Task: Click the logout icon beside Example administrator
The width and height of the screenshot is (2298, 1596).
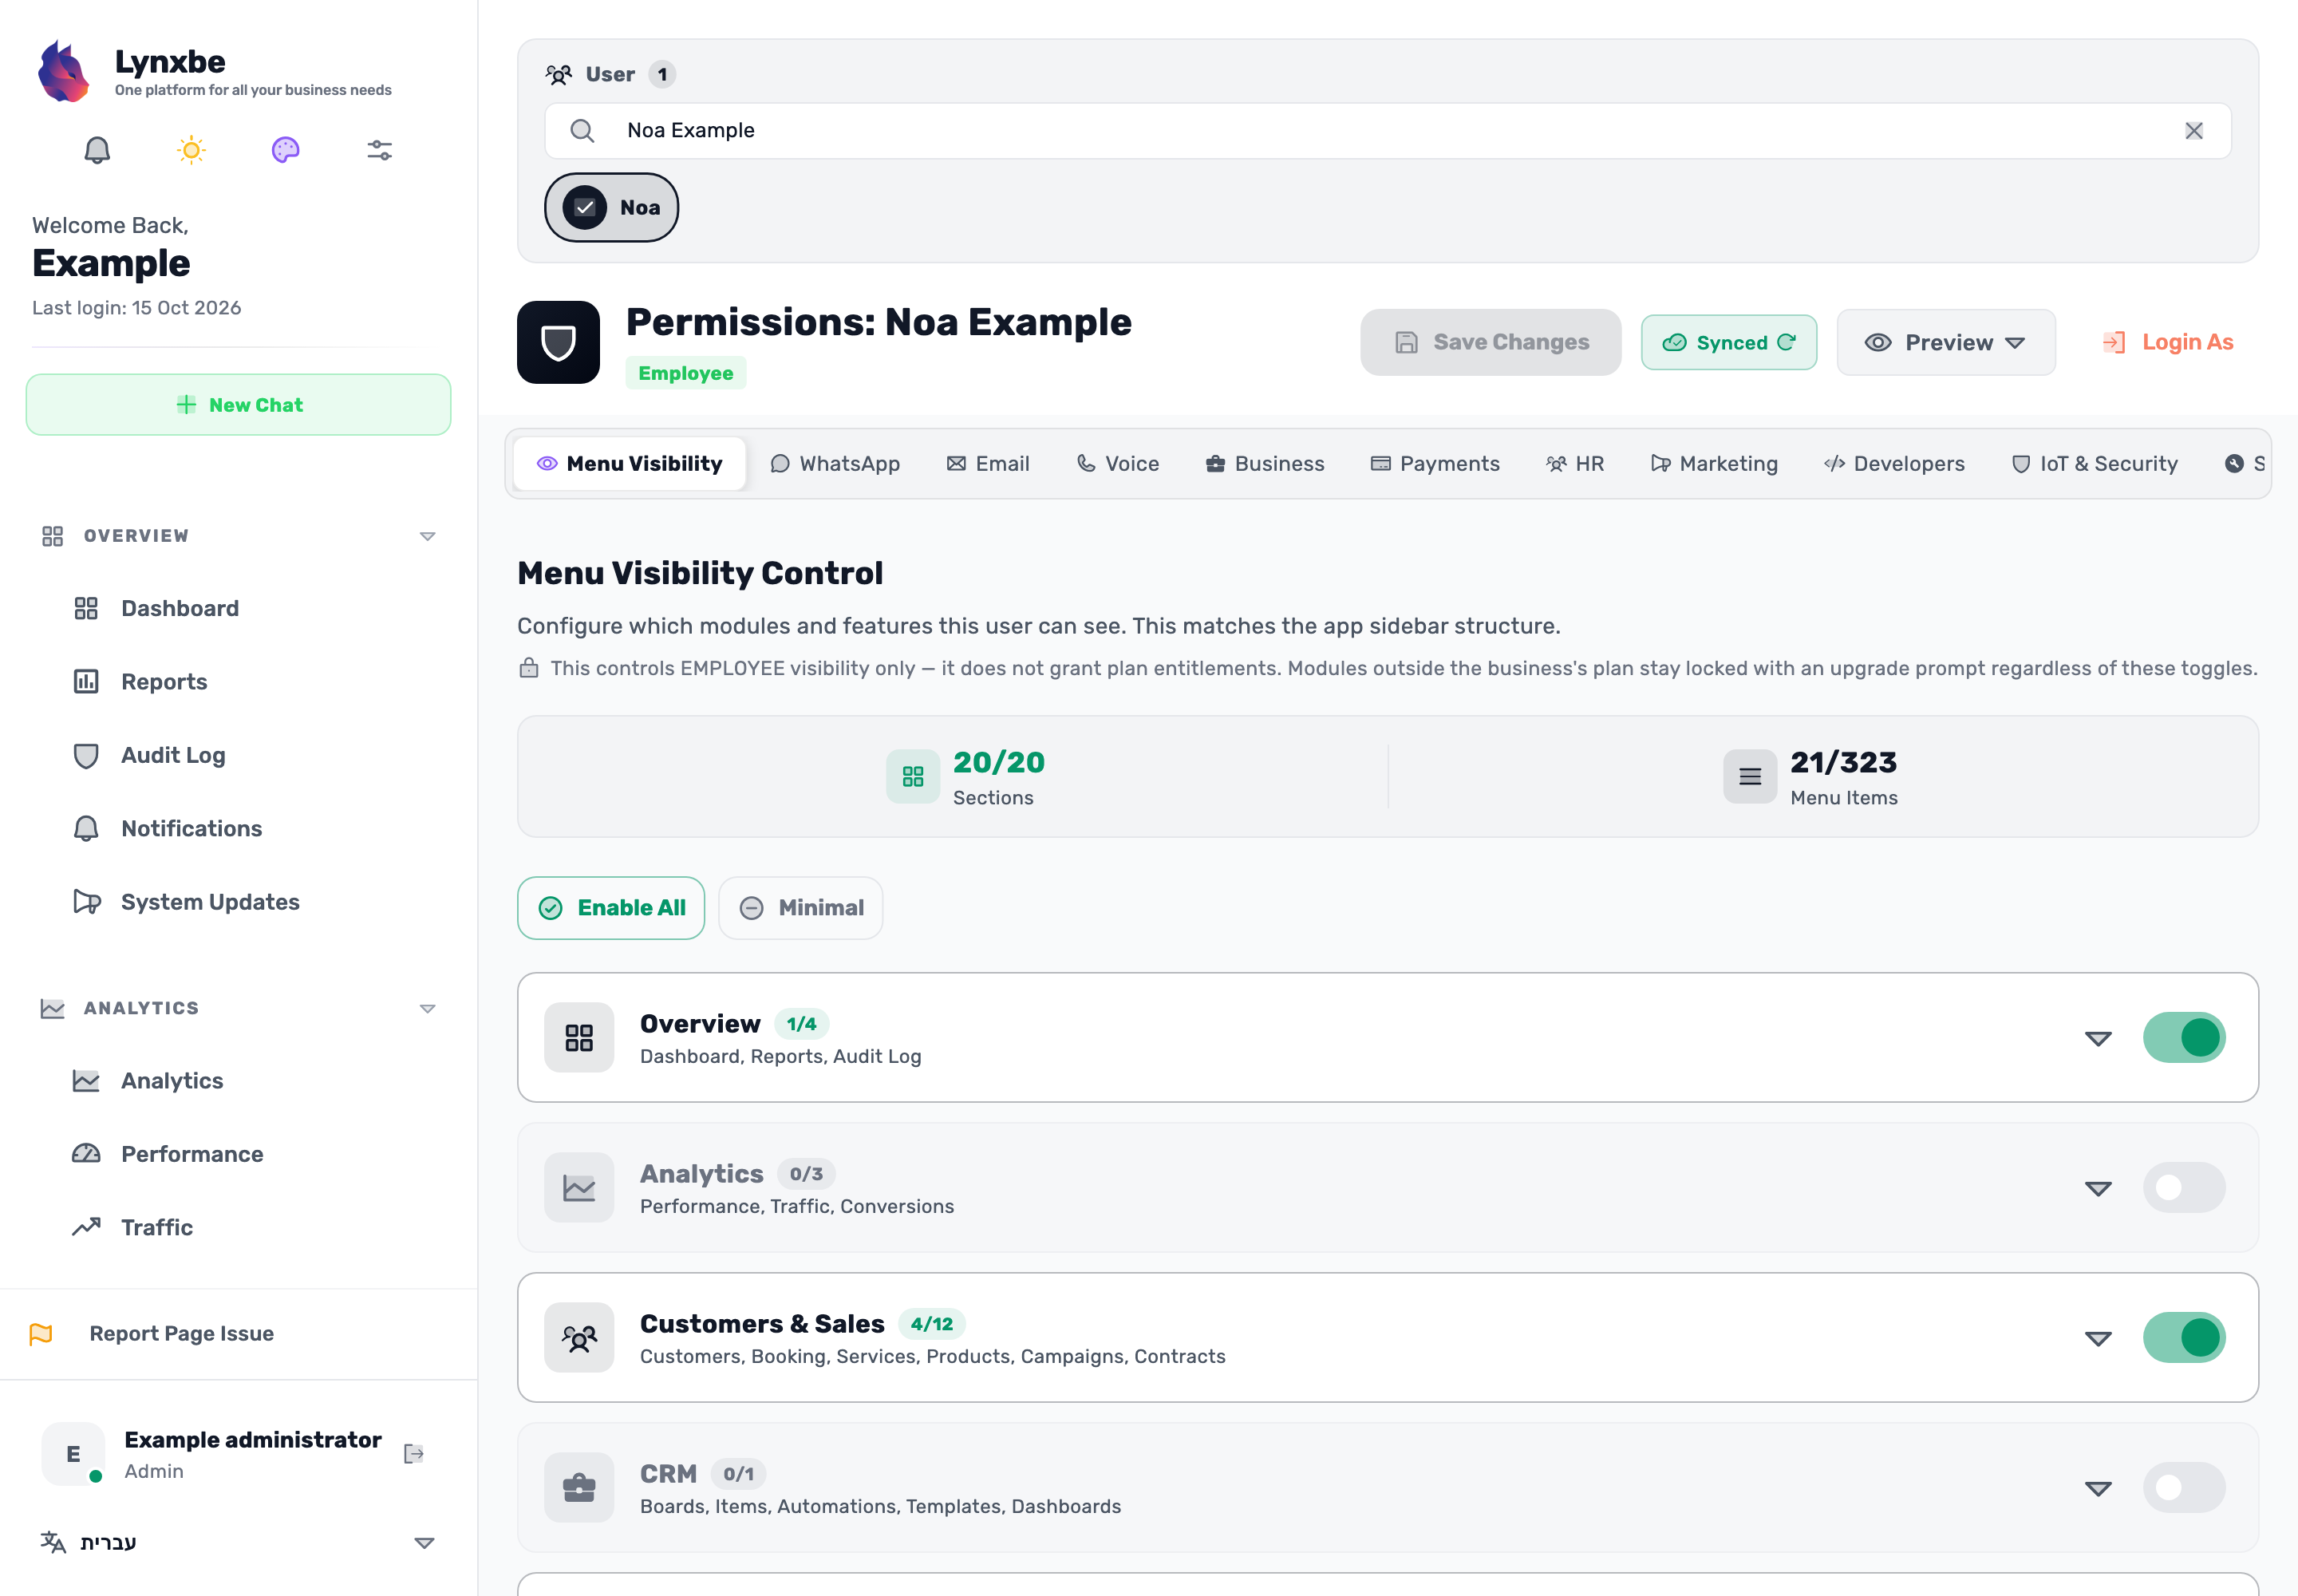Action: (x=414, y=1453)
